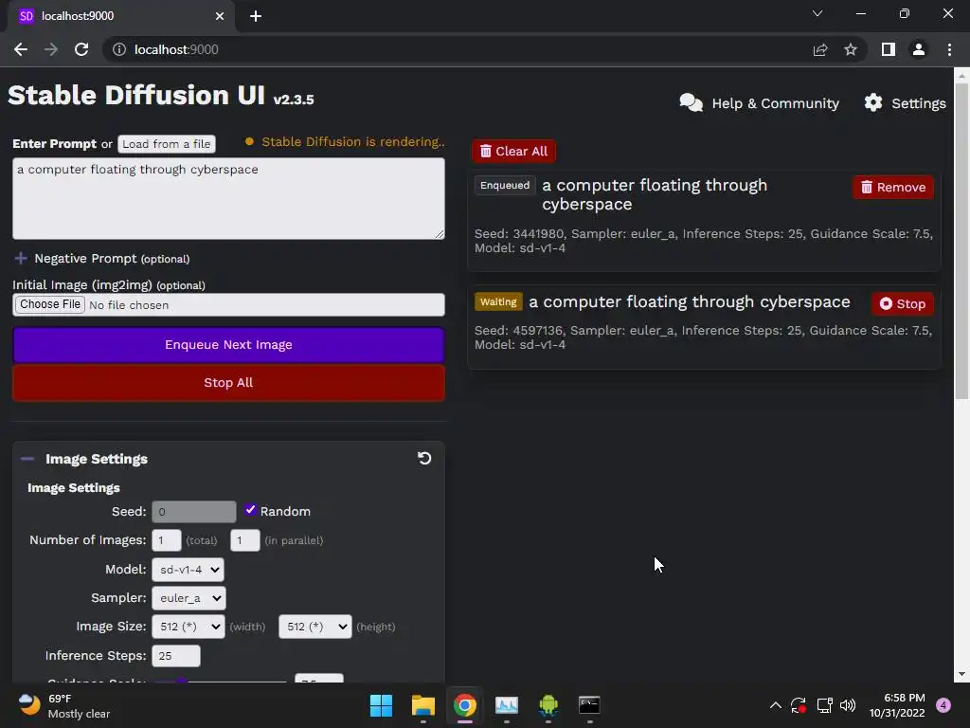Click the Enqueued status label
Screen dimensions: 970x728
coord(505,185)
